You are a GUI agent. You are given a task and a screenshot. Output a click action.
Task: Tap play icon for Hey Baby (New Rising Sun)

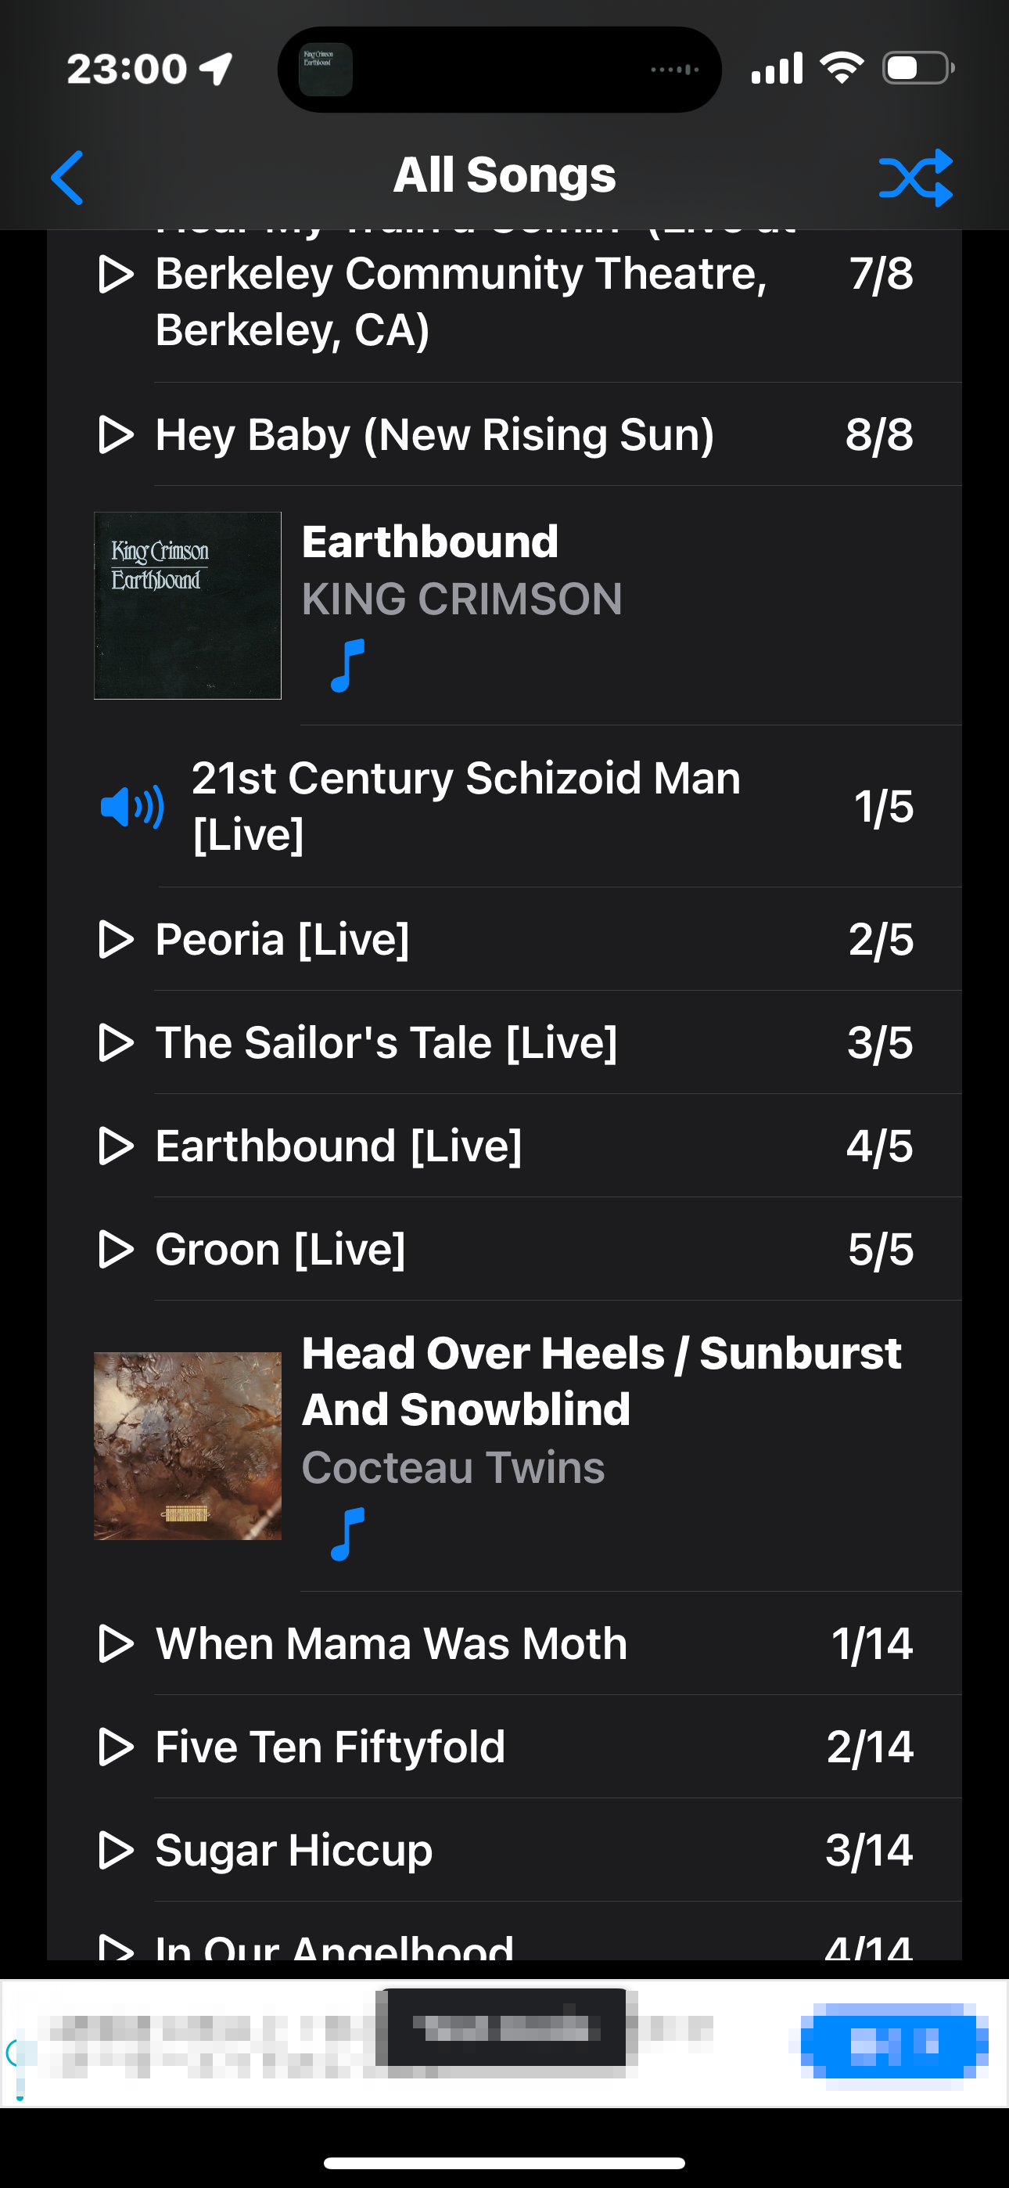pos(117,435)
